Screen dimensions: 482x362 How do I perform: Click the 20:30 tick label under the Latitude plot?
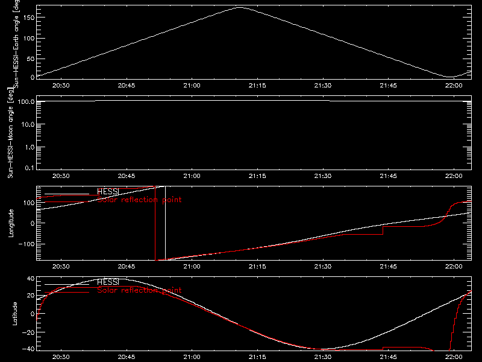[61, 357]
